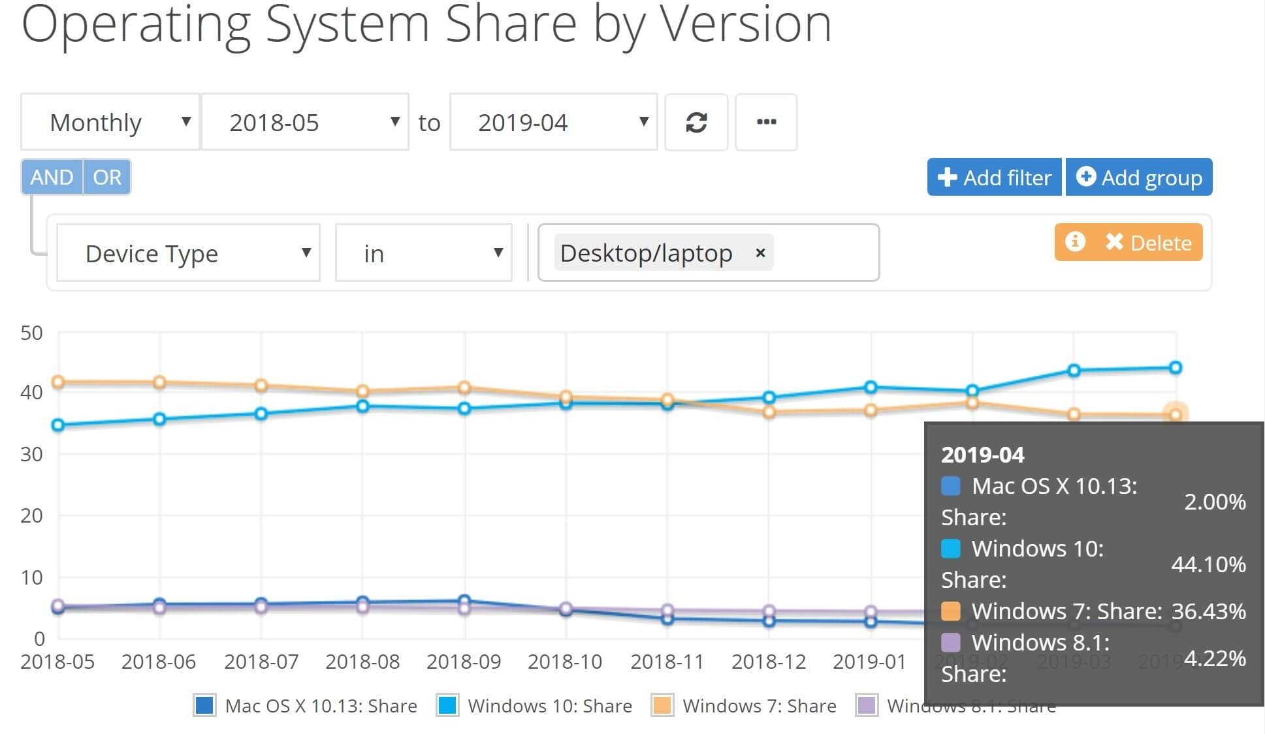The height and width of the screenshot is (734, 1265).
Task: Remove the Desktop/laptop tag with its x
Action: [x=760, y=253]
